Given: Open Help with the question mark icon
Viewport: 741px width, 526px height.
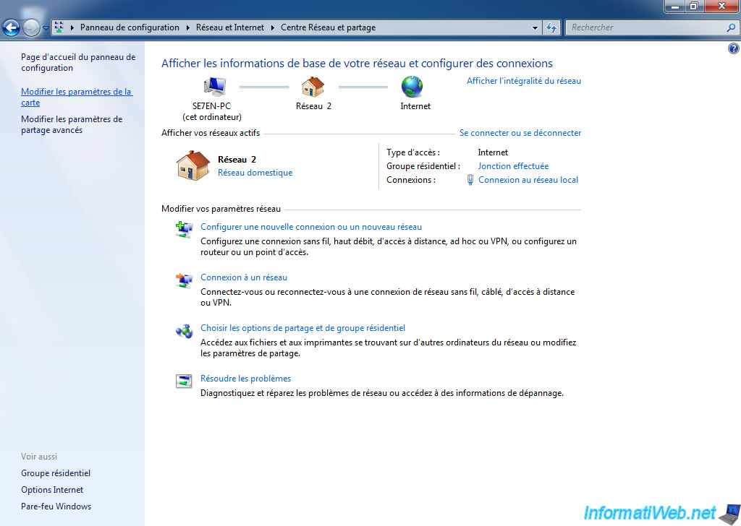Looking at the screenshot, I should pos(734,48).
